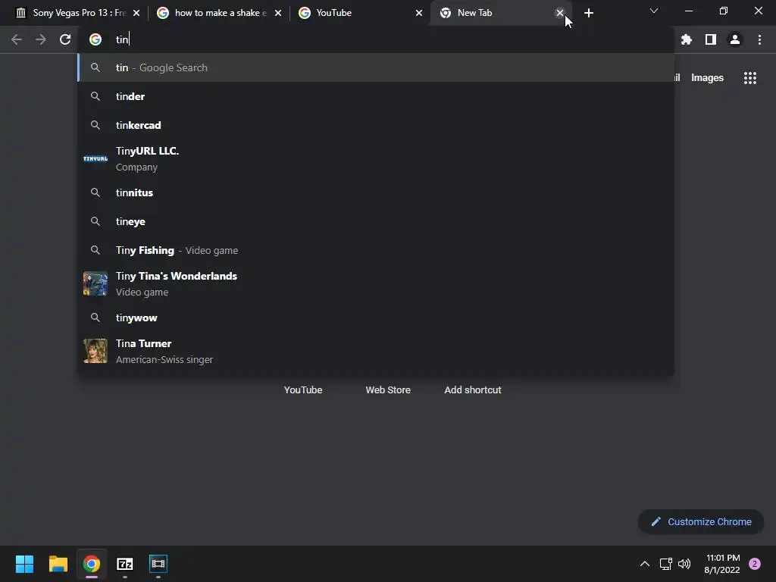Open the volume speaker icon
Viewport: 776px width, 582px height.
[x=684, y=564]
